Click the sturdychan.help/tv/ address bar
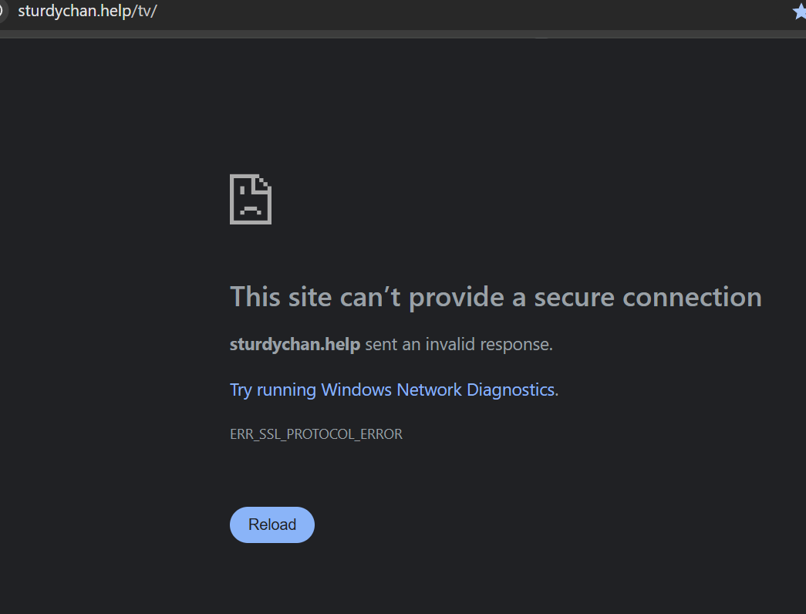Screen dimensions: 806x614 click(87, 12)
